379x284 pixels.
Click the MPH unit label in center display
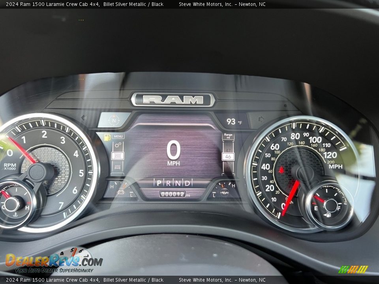tap(174, 163)
